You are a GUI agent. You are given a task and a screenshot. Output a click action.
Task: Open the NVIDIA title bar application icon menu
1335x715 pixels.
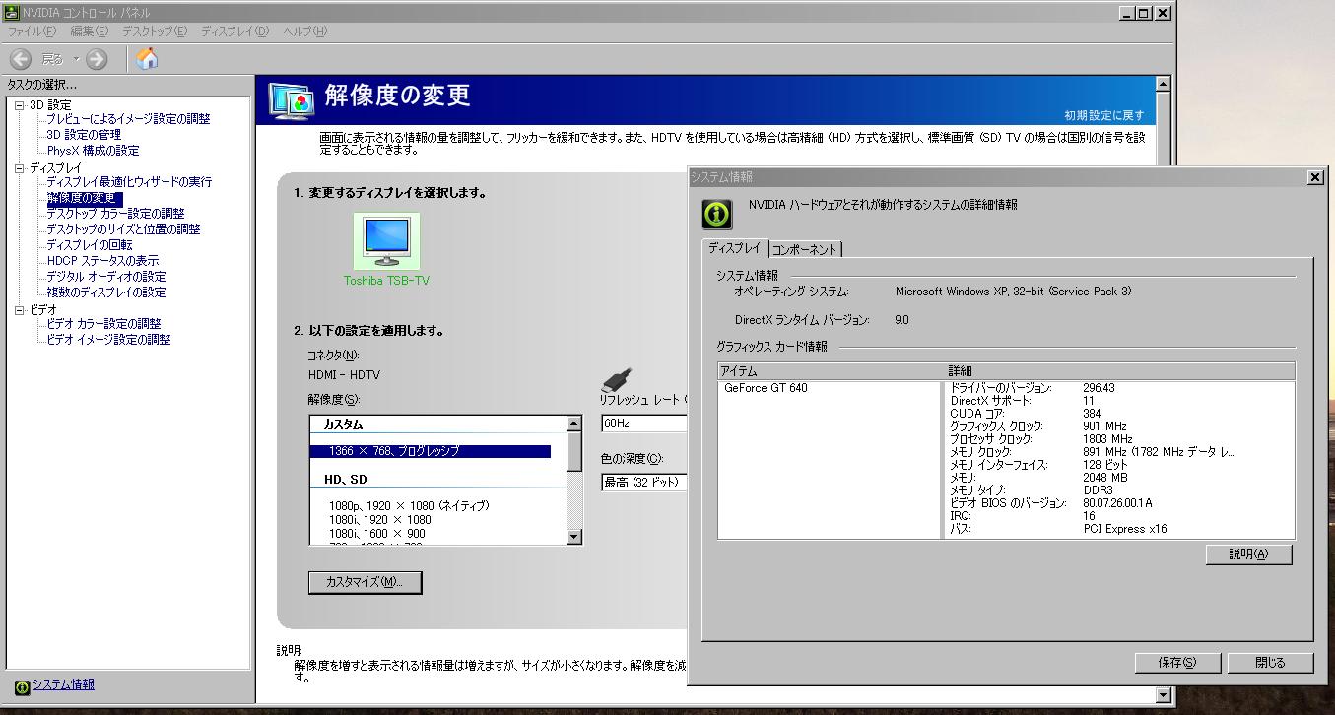pyautogui.click(x=11, y=13)
